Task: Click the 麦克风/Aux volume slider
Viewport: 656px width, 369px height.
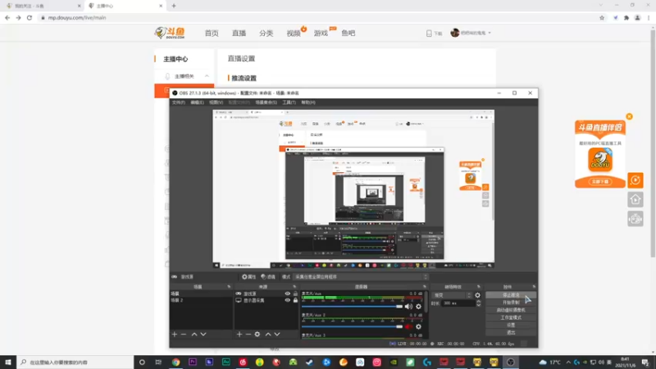Action: pyautogui.click(x=352, y=307)
